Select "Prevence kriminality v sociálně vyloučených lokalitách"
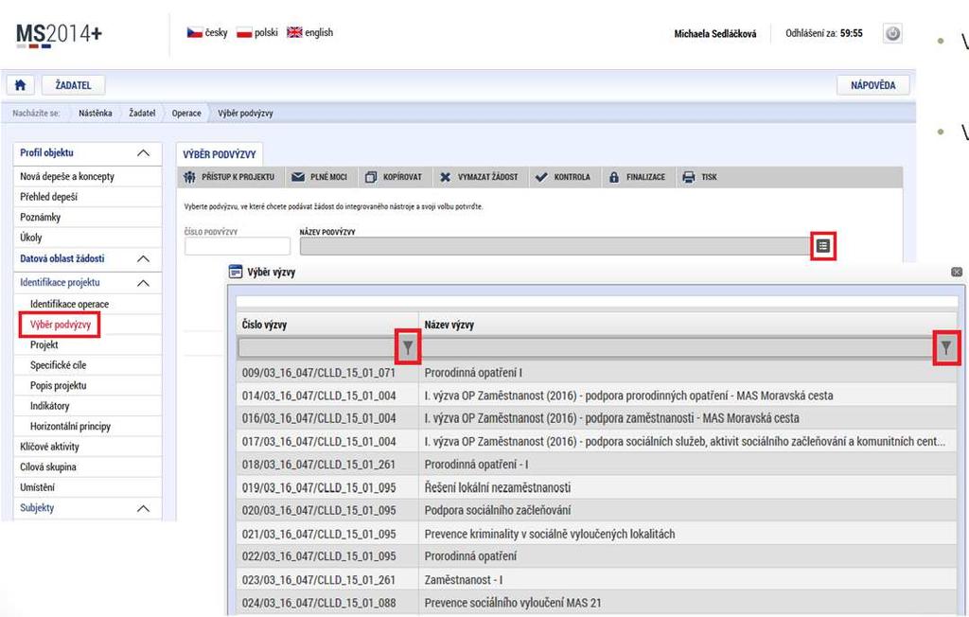The width and height of the screenshot is (969, 617). click(x=596, y=534)
